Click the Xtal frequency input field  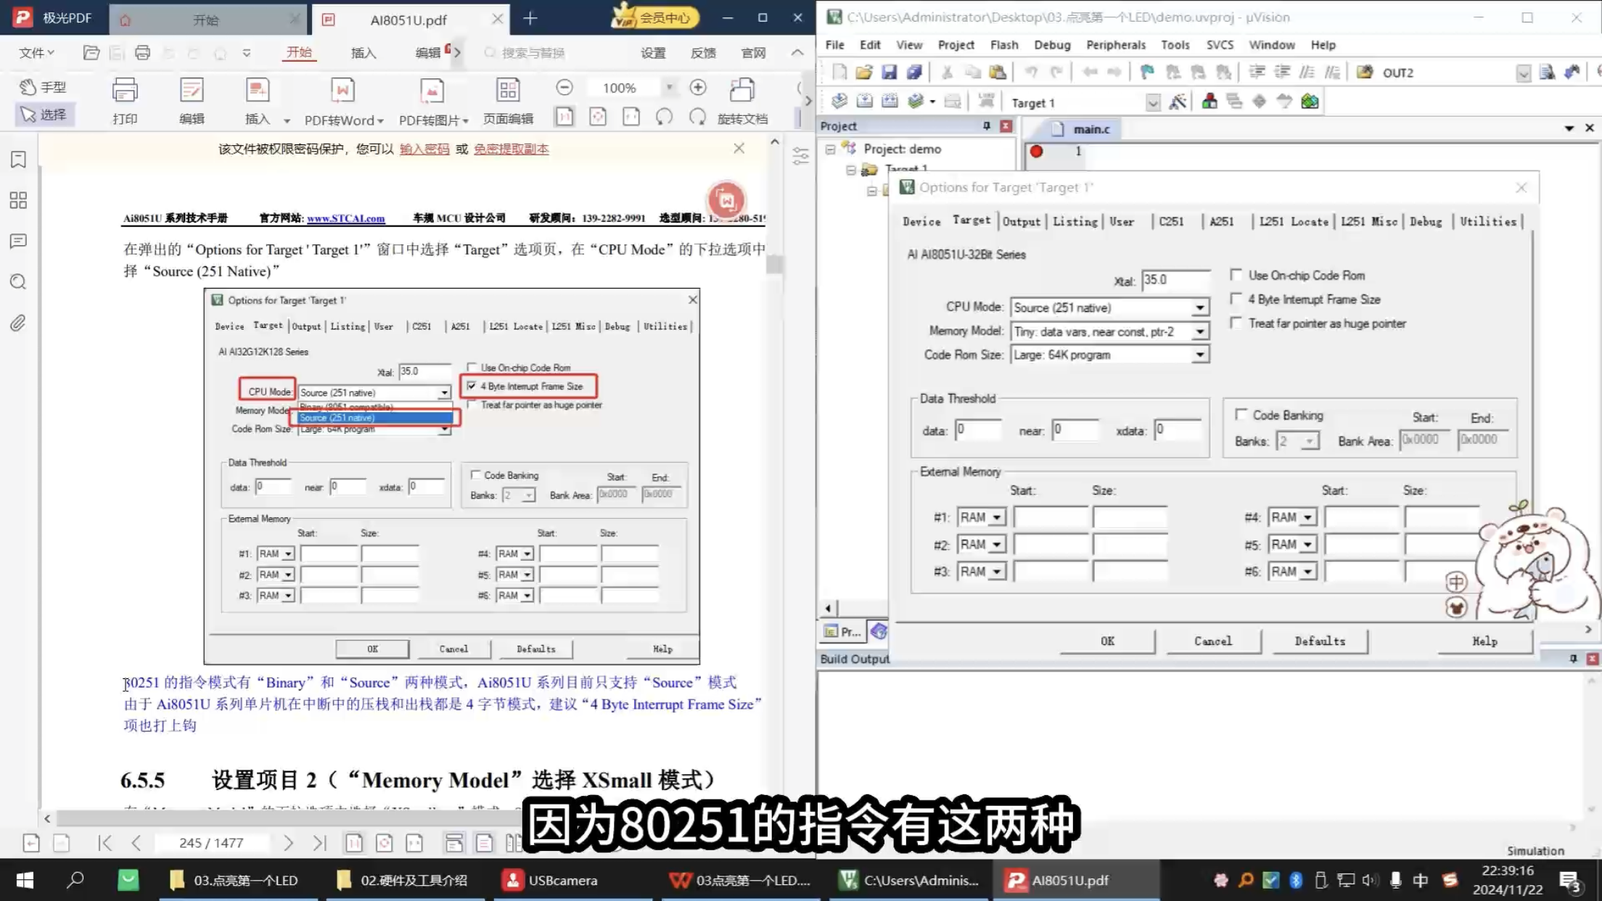point(1175,280)
